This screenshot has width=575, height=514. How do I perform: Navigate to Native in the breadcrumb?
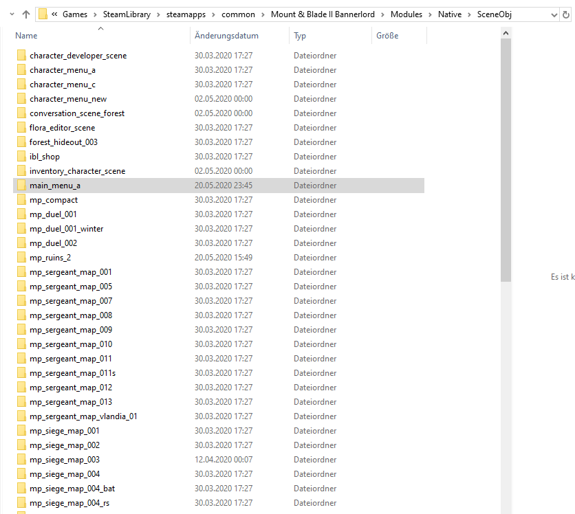click(x=450, y=14)
